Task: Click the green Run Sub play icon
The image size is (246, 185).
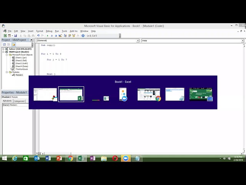Action: point(48,36)
